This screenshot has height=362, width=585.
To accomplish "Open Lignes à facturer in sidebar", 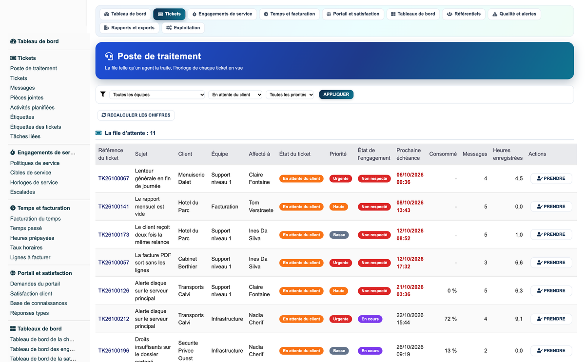I will (30, 258).
